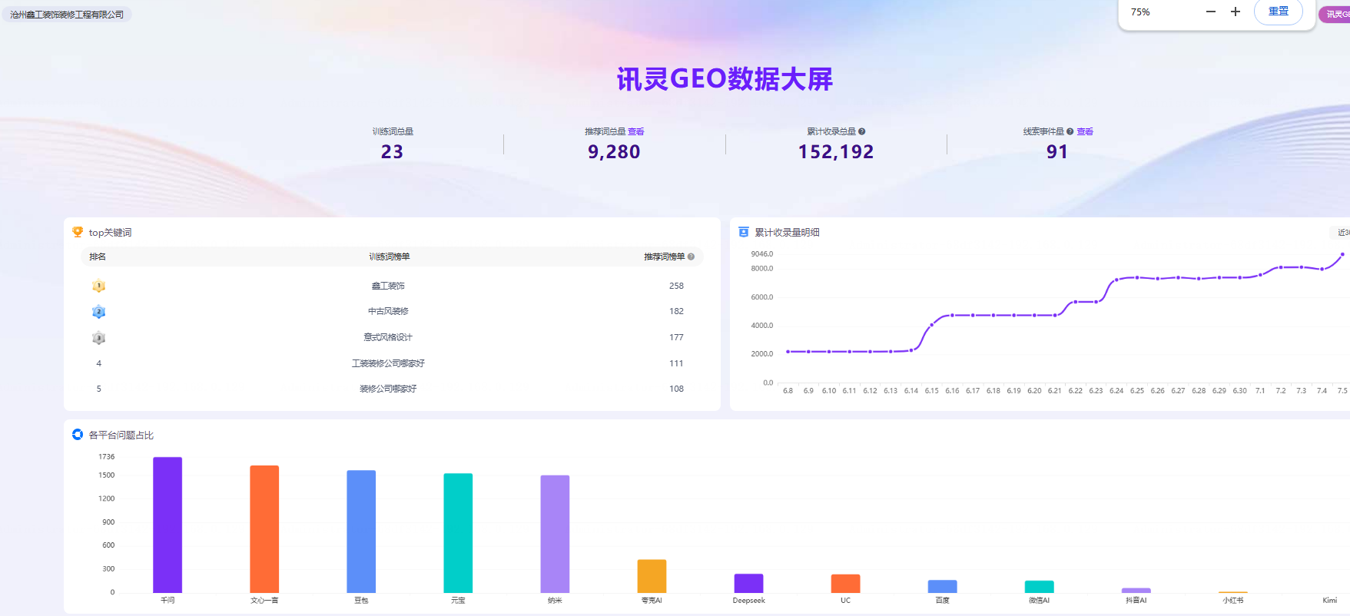
Task: Open 查看 link next to 线索事件量
Action: [x=1085, y=131]
